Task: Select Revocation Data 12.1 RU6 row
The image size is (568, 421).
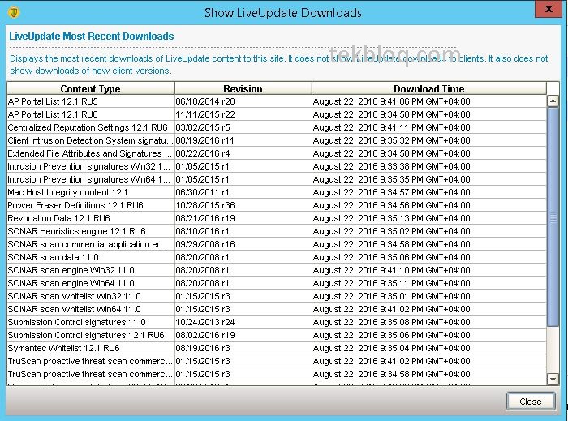Action: pyautogui.click(x=277, y=219)
